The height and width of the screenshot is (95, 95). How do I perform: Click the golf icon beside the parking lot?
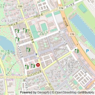(77, 51)
